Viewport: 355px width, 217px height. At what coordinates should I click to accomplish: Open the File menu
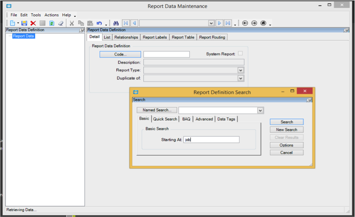14,15
